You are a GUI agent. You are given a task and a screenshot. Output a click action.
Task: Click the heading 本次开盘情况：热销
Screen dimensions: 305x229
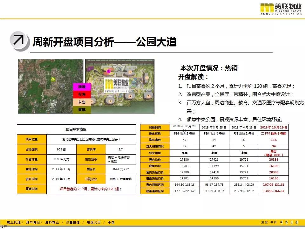209,68
